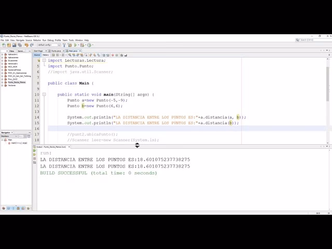This screenshot has height=249, width=332.
Task: Open the Debug menu
Action: point(50,40)
